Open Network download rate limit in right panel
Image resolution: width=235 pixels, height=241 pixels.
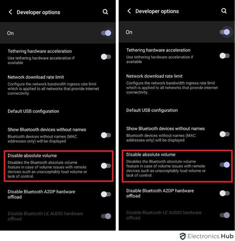click(x=176, y=84)
